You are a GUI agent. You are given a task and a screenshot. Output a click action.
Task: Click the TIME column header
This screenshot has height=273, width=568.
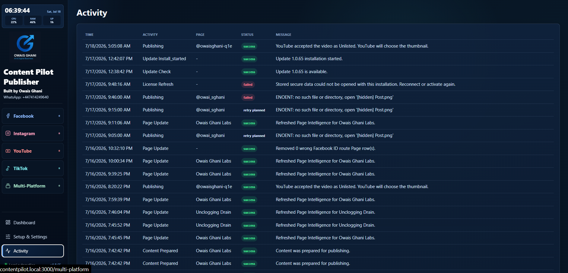(x=89, y=35)
